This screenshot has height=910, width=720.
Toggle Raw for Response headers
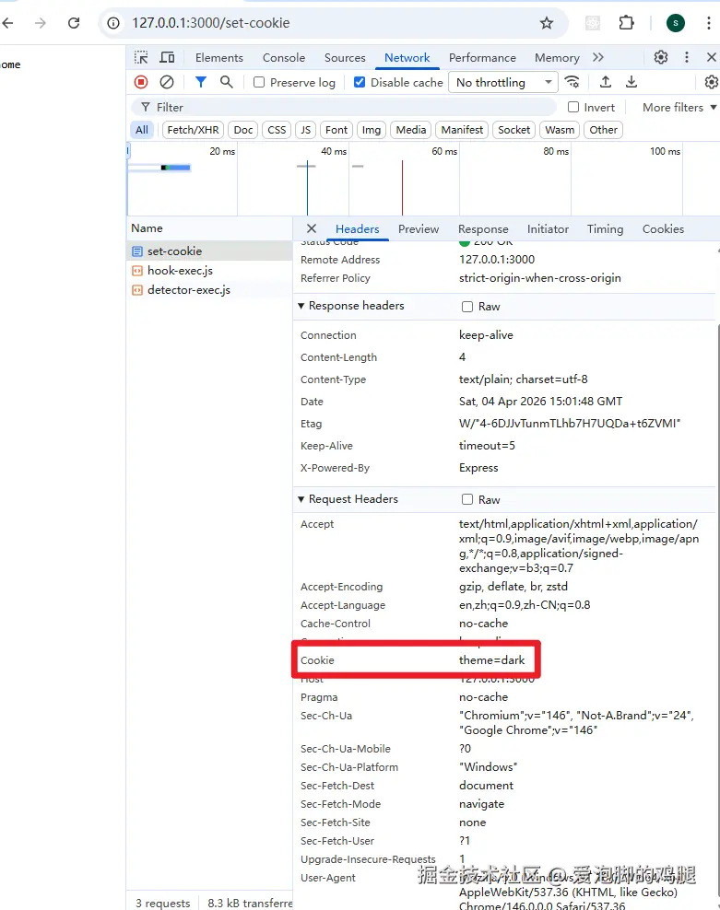(x=467, y=307)
